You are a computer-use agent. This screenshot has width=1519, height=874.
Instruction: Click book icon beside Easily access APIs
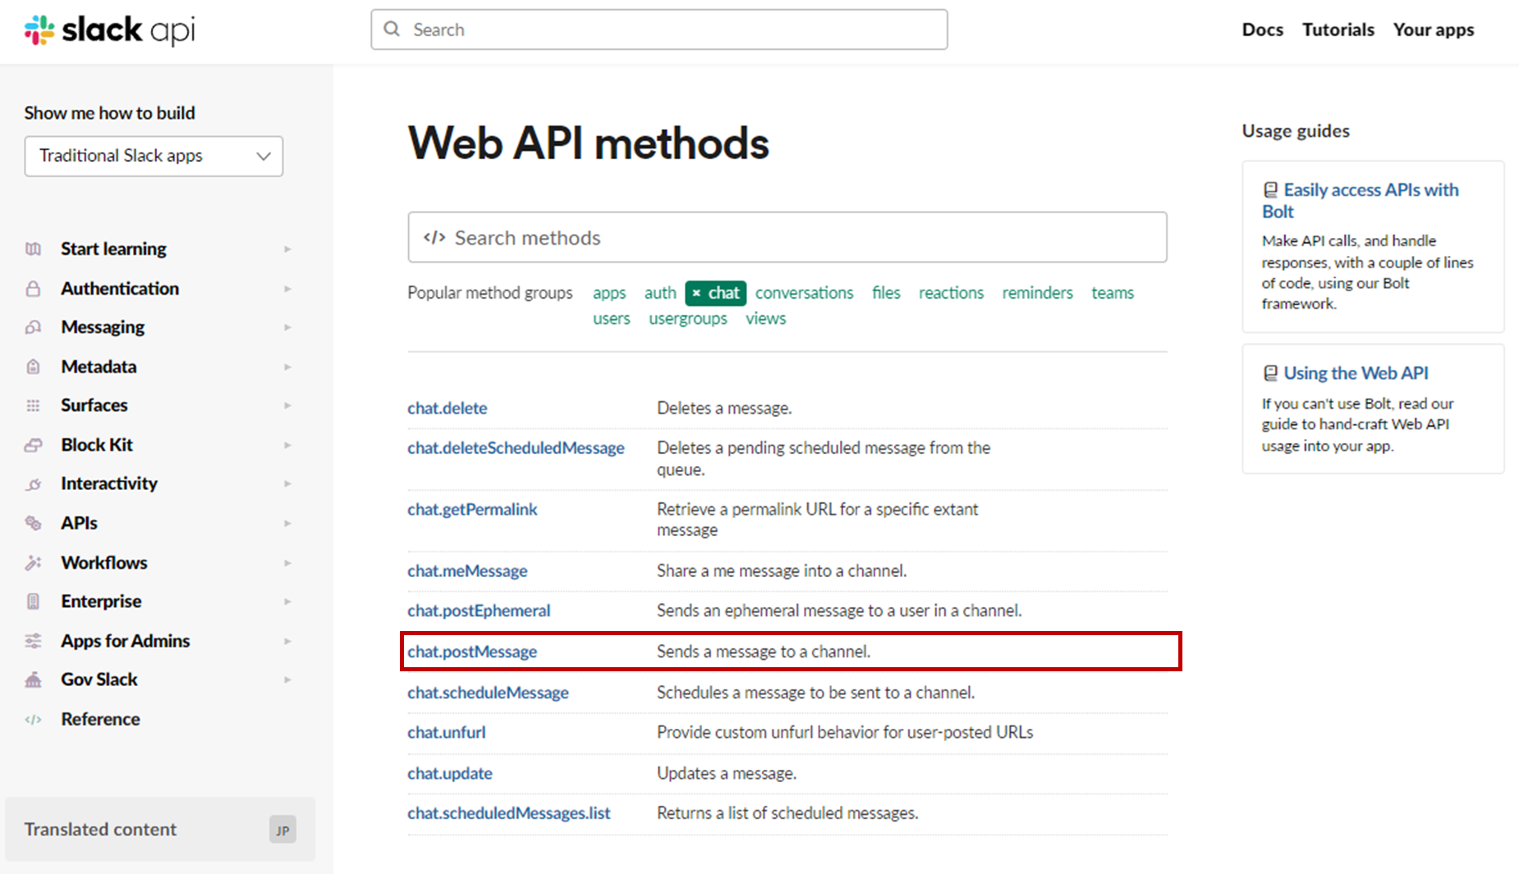[1270, 190]
